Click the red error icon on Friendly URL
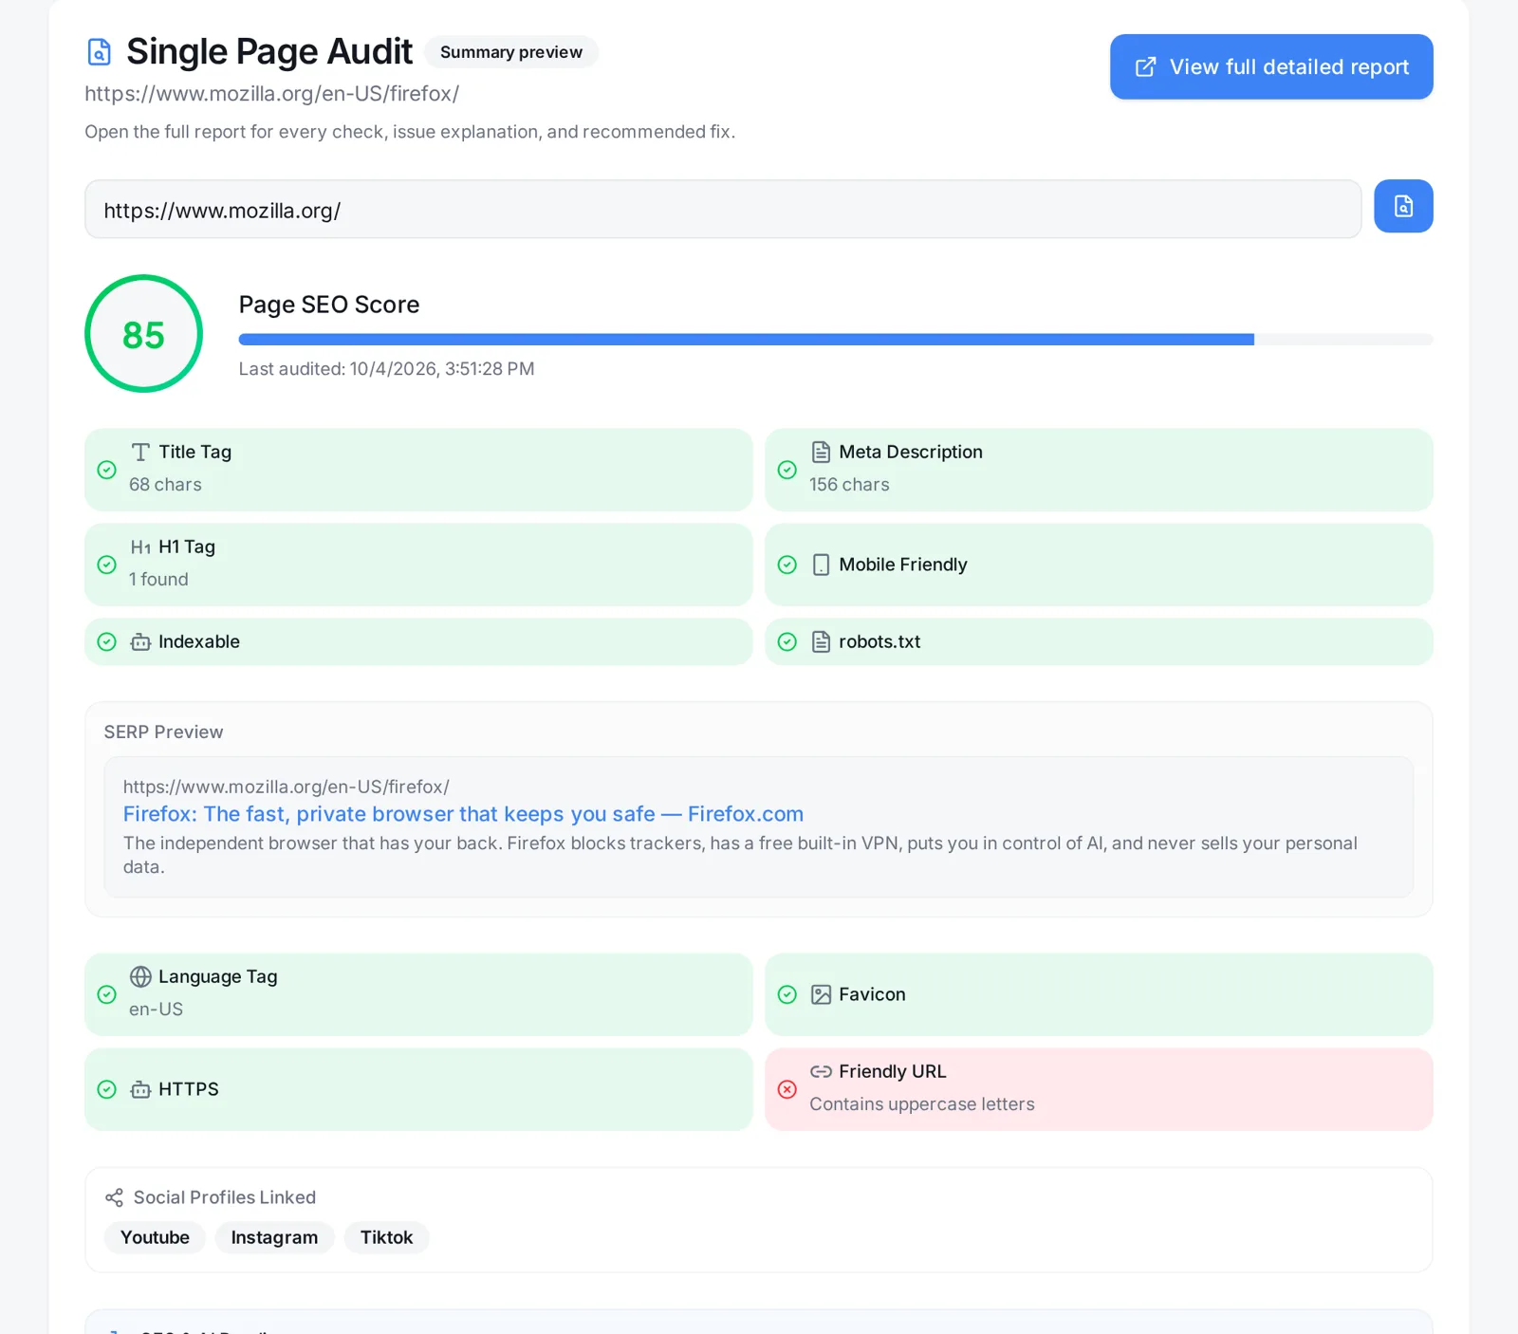This screenshot has height=1334, width=1518. [x=787, y=1089]
